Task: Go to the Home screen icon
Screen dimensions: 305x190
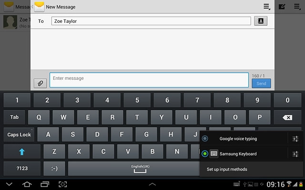Action: point(27,184)
